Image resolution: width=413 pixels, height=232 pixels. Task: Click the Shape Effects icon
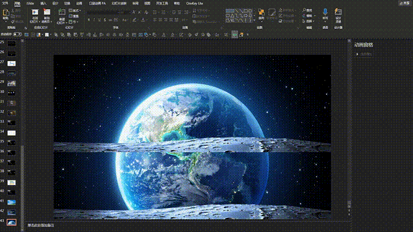click(281, 21)
